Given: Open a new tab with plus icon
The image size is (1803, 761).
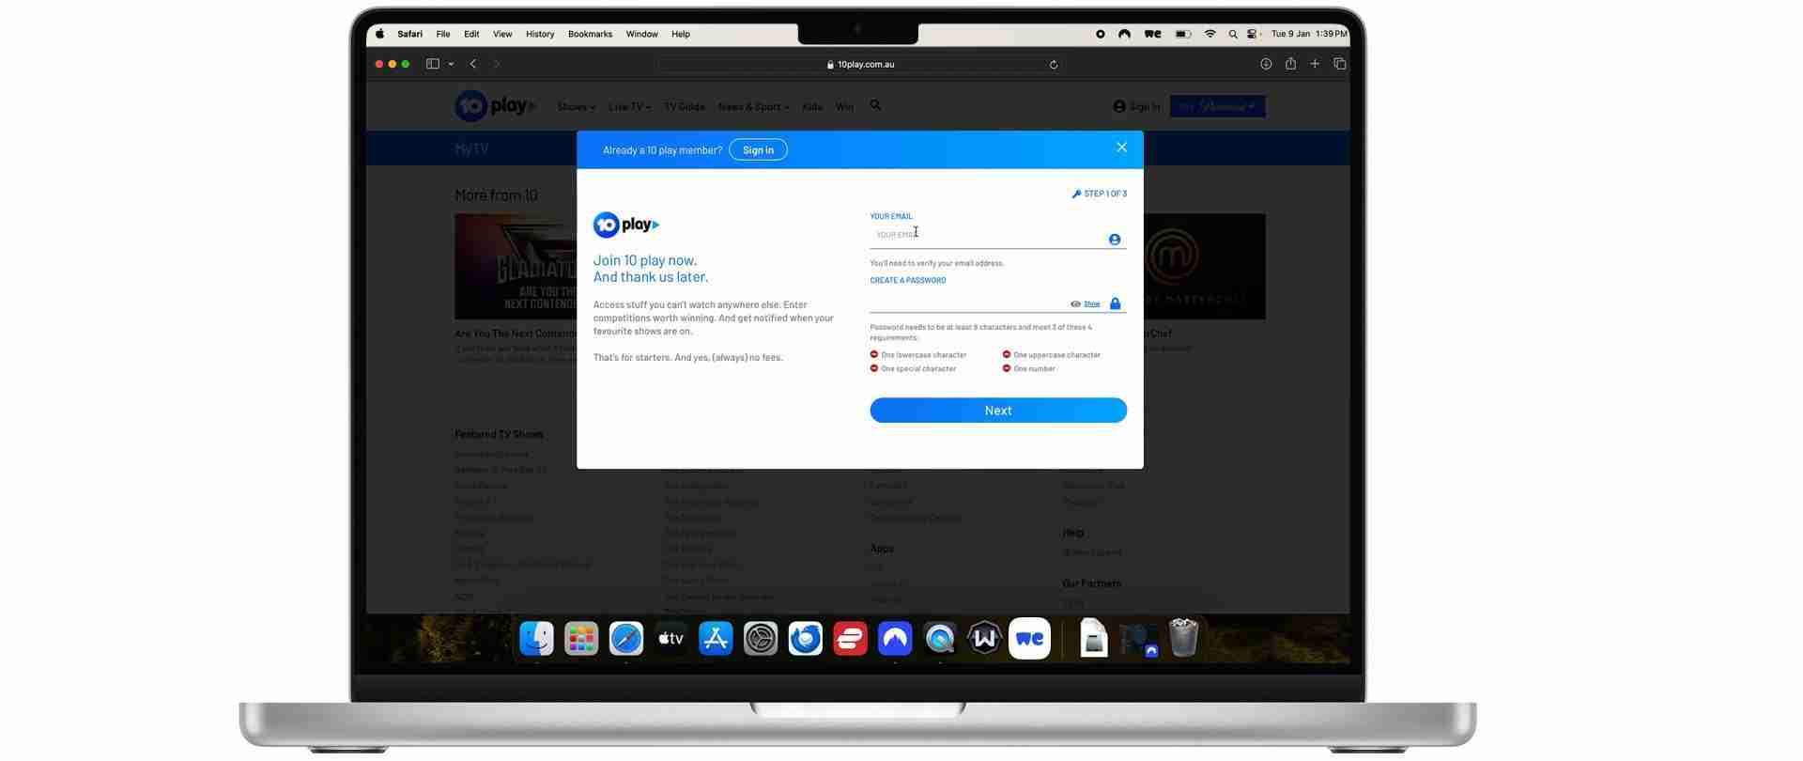Looking at the screenshot, I should (x=1315, y=64).
